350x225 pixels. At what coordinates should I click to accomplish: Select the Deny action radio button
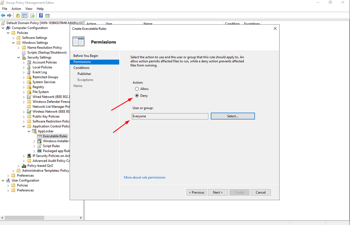click(137, 96)
